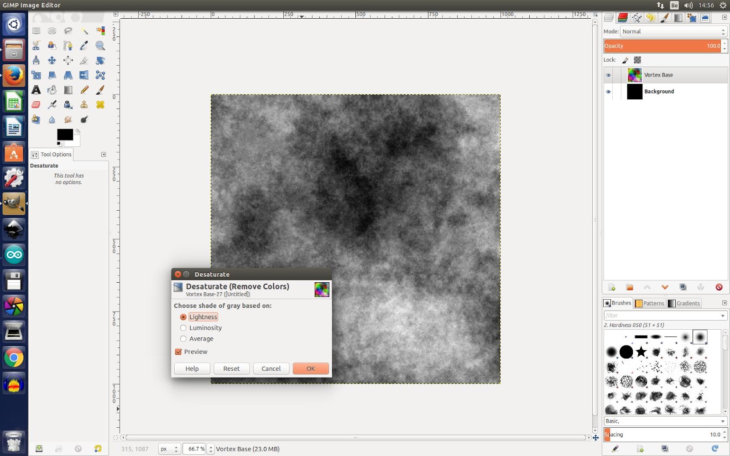Image resolution: width=730 pixels, height=456 pixels.
Task: Activate the Eraser tool
Action: [36, 104]
